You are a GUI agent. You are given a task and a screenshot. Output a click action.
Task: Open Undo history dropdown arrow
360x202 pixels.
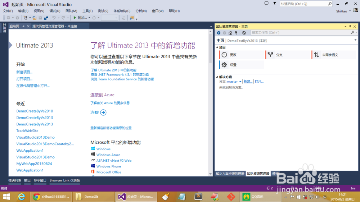pos(59,18)
